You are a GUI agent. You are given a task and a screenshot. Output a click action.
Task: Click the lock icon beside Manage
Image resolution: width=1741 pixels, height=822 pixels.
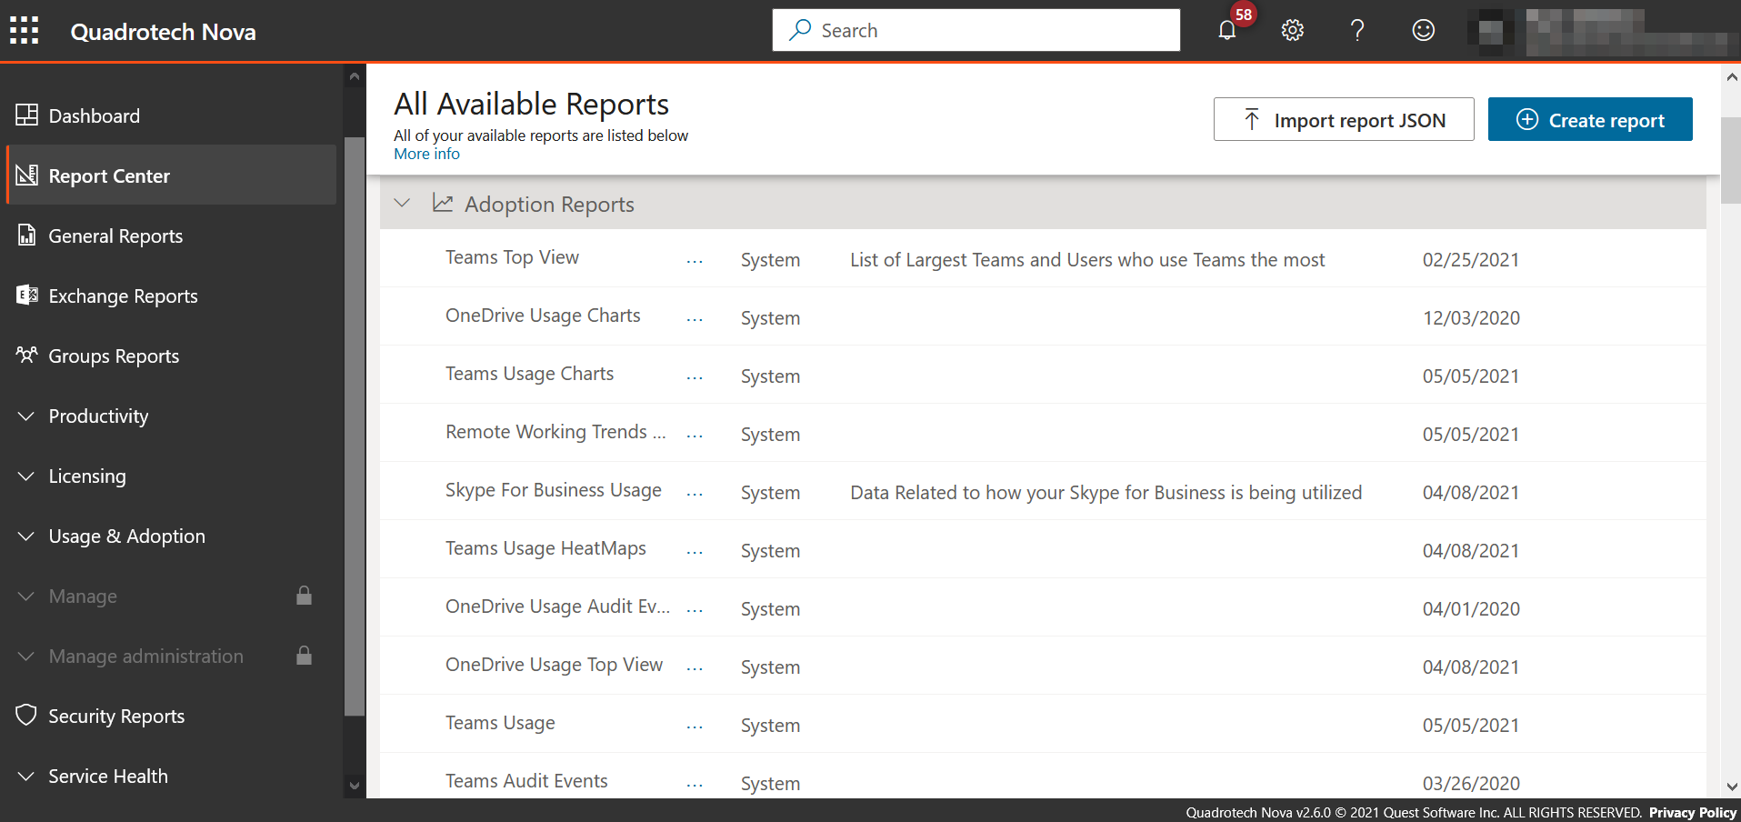point(305,596)
